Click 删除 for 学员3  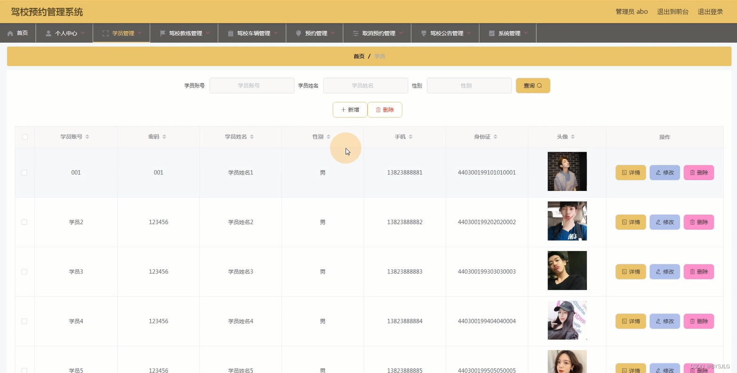coord(699,272)
